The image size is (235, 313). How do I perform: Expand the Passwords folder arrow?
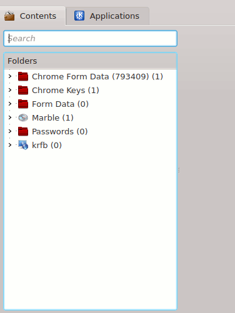(x=10, y=131)
